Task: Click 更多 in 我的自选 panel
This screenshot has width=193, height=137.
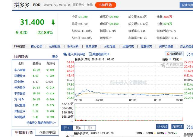Action: point(55,57)
